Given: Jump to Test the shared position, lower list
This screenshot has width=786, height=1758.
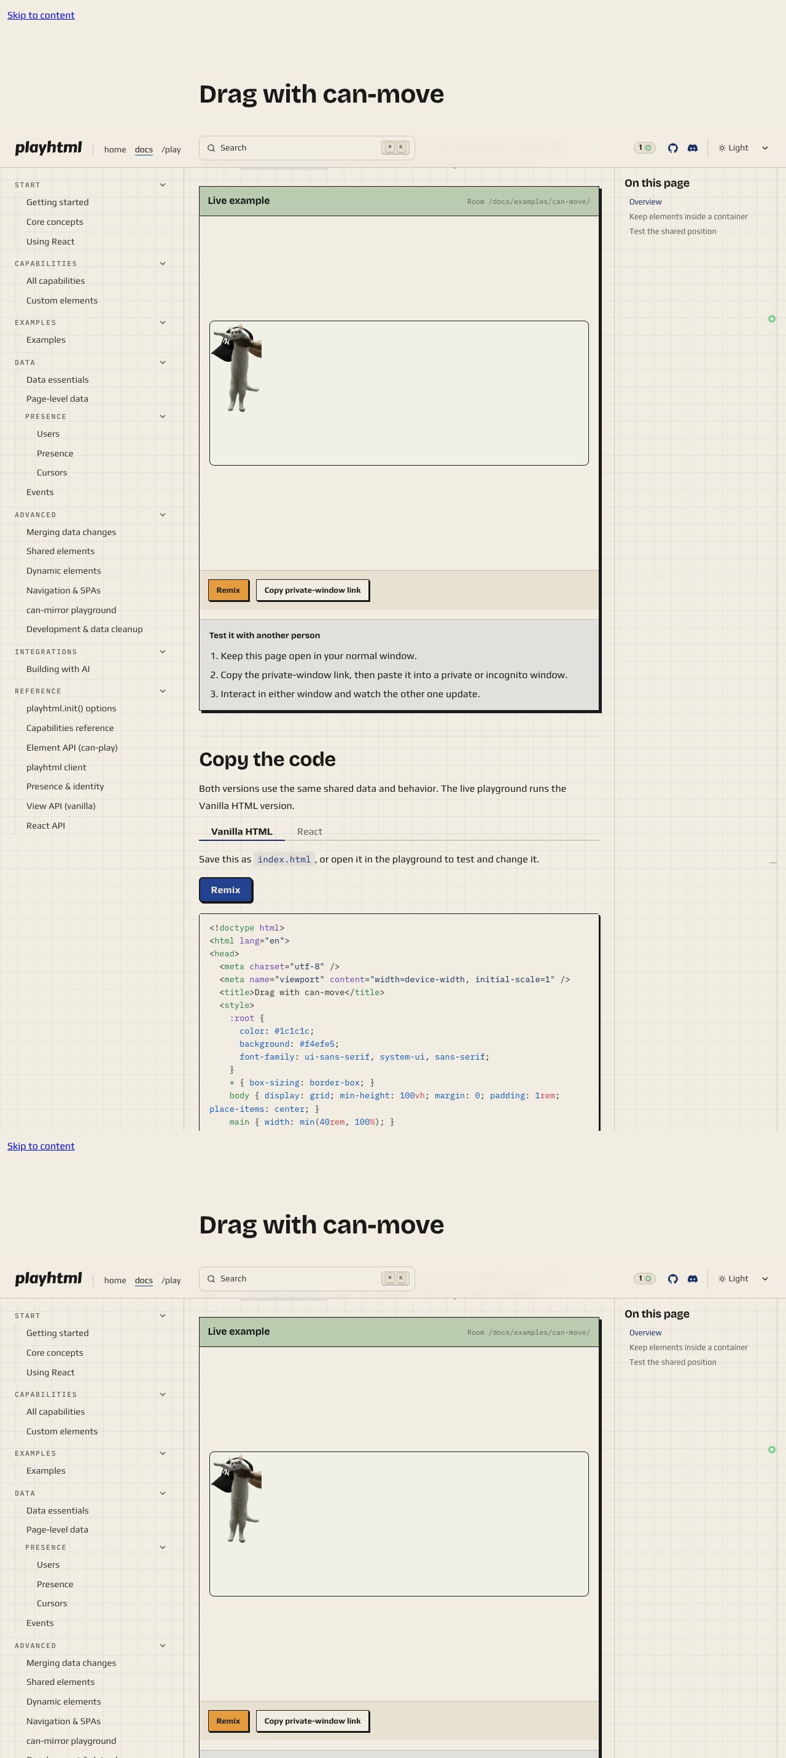Looking at the screenshot, I should tap(673, 1362).
